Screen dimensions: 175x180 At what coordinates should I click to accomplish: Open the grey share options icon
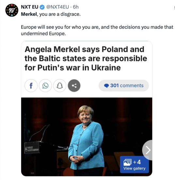coord(74,85)
